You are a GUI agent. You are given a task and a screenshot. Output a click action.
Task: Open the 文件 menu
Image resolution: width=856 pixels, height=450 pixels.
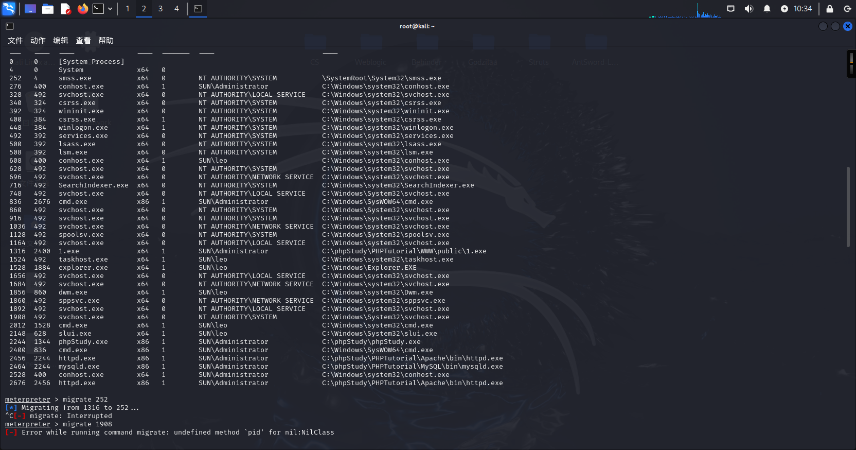(x=15, y=41)
